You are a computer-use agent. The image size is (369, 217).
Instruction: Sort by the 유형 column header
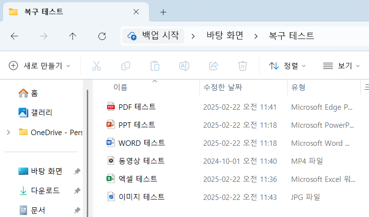click(x=324, y=87)
